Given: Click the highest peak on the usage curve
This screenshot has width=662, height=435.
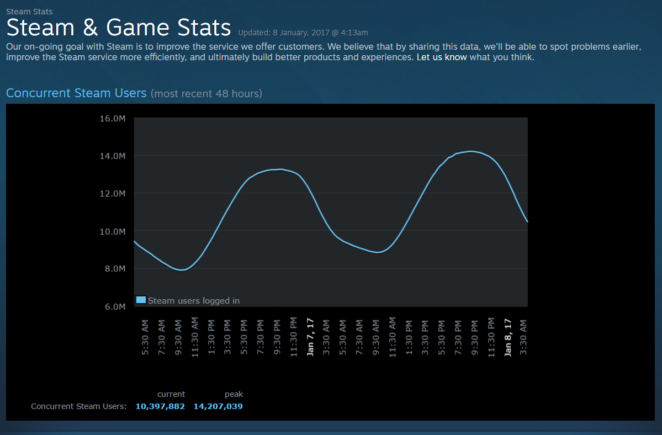Looking at the screenshot, I should tap(470, 150).
